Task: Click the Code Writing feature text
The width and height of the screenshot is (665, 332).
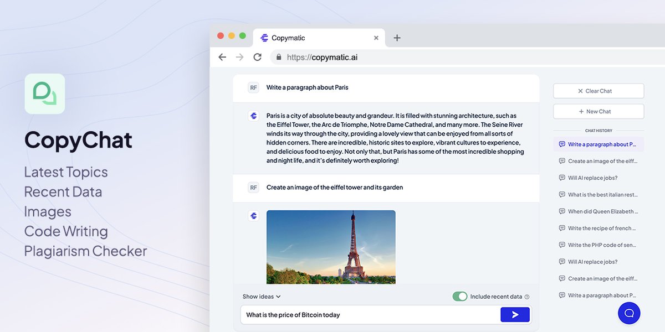Action: 66,231
